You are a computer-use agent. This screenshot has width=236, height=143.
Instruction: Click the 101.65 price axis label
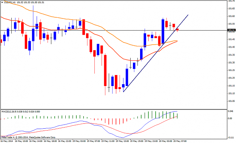pos(231,8)
